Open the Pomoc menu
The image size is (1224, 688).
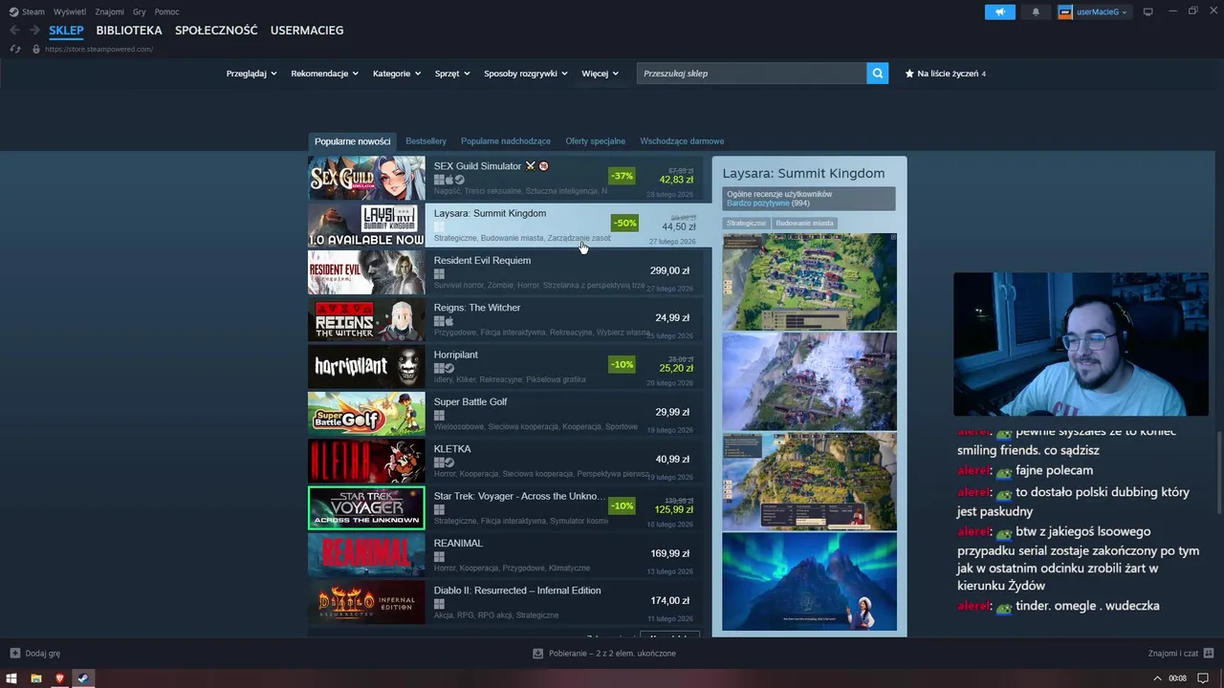click(x=166, y=11)
